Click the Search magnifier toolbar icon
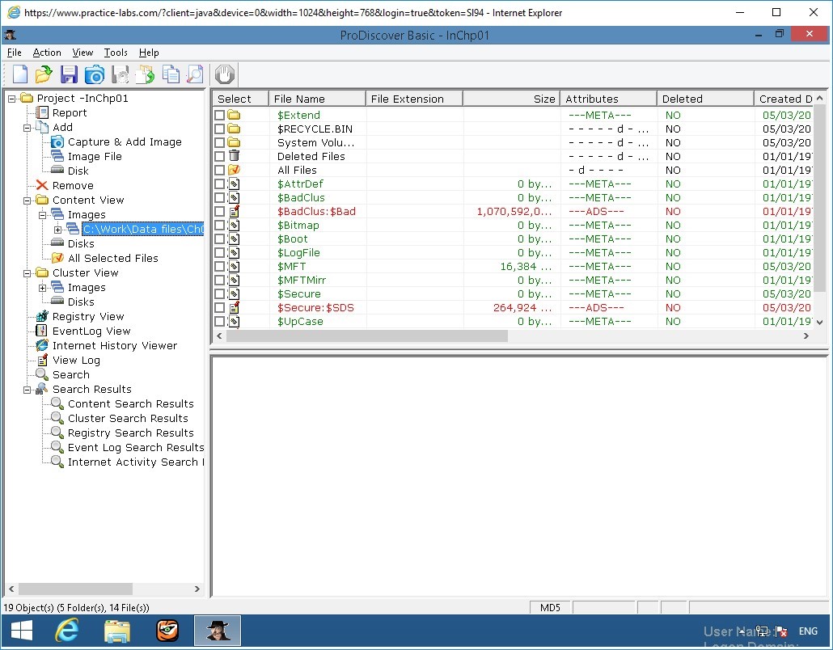The width and height of the screenshot is (833, 650). click(196, 74)
